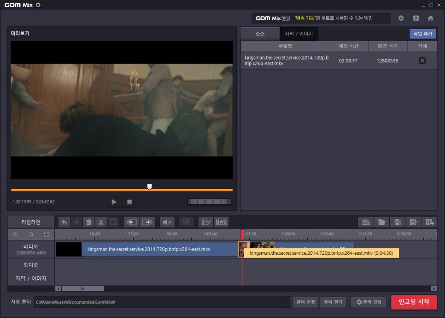The height and width of the screenshot is (318, 445).
Task: Sort by 파일명 column header
Action: [x=285, y=46]
